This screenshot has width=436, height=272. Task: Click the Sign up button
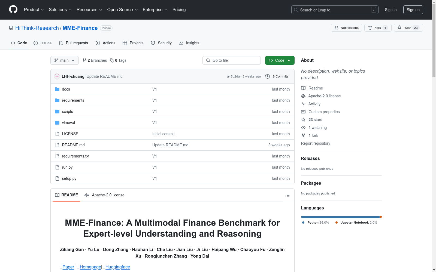click(x=413, y=10)
